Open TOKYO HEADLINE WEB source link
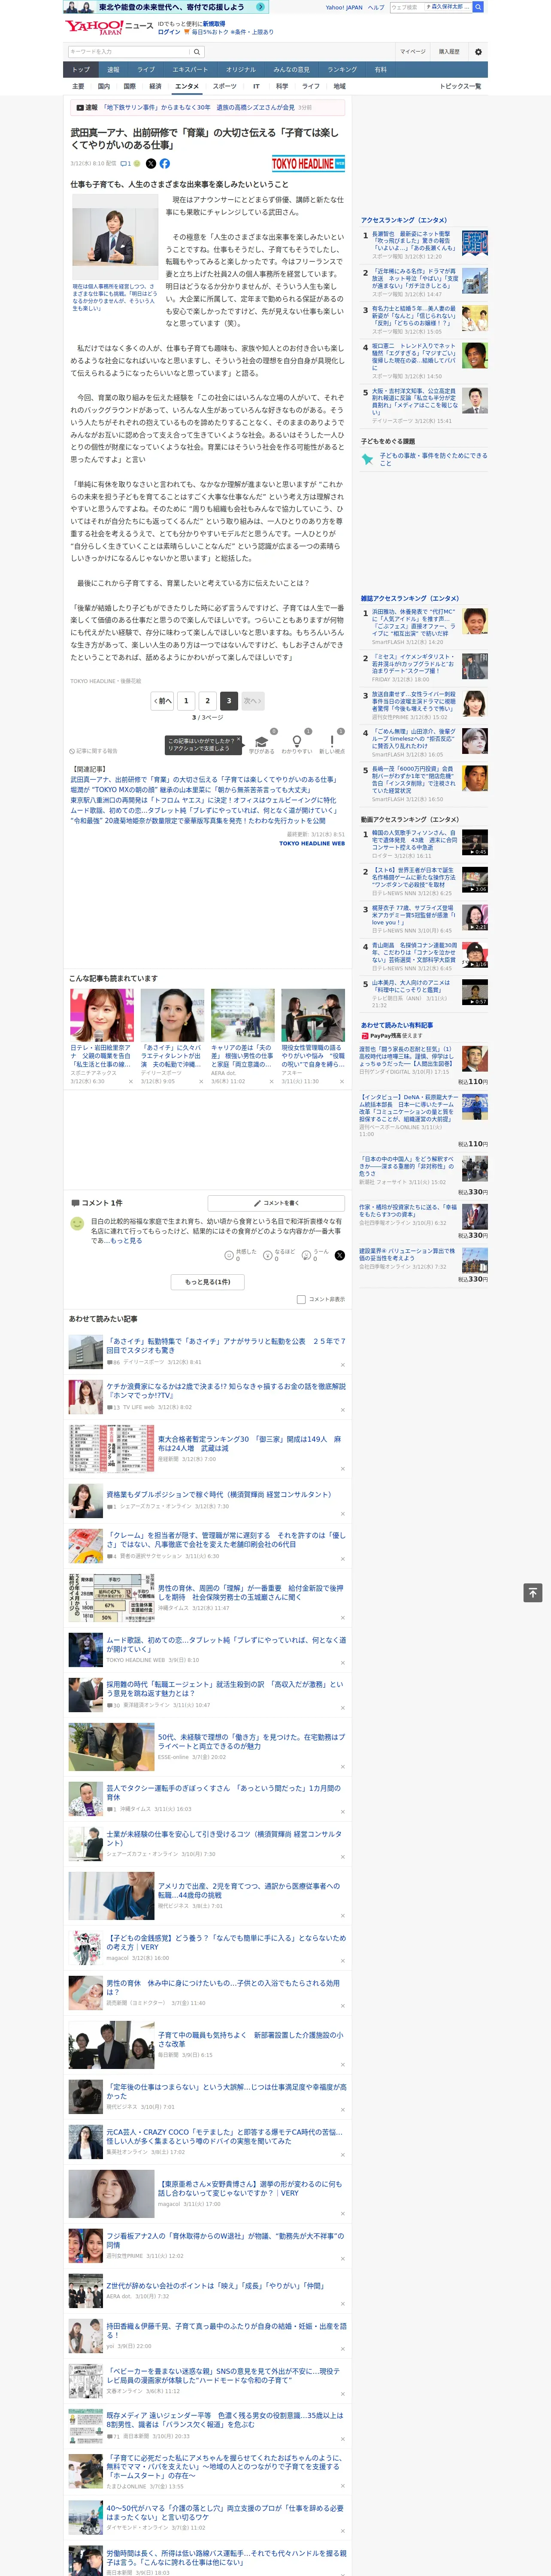The height and width of the screenshot is (2576, 551). pyautogui.click(x=311, y=843)
